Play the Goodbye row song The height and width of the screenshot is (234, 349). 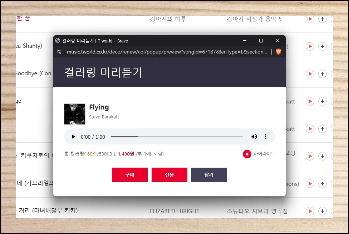(x=310, y=74)
